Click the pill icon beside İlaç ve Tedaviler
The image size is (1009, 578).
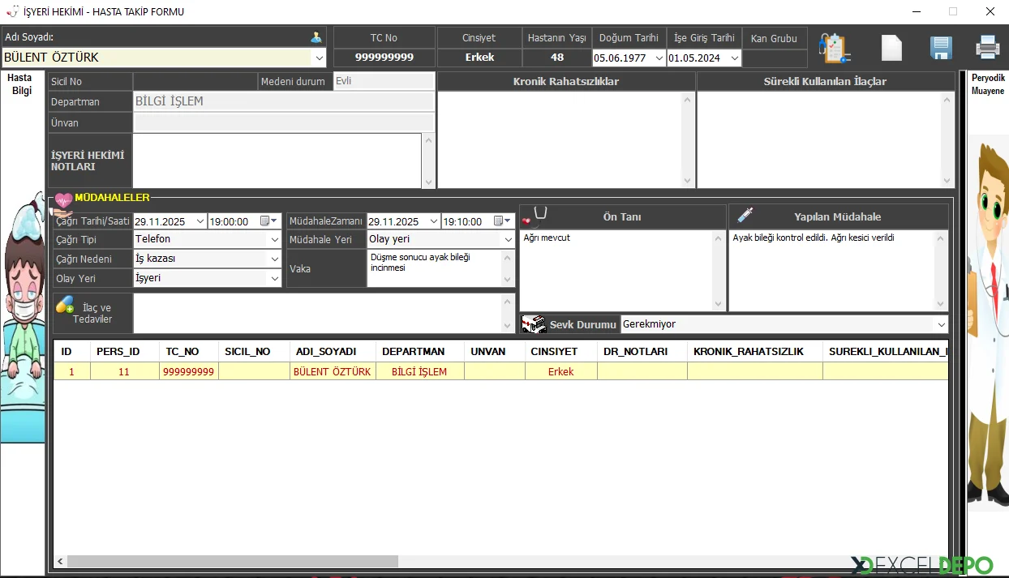[65, 306]
